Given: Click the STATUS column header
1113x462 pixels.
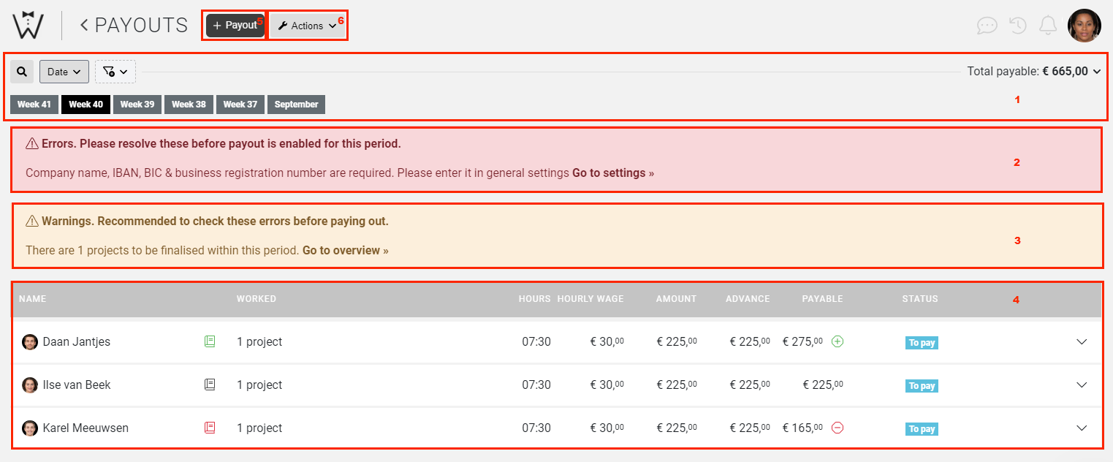Looking at the screenshot, I should click(x=920, y=299).
